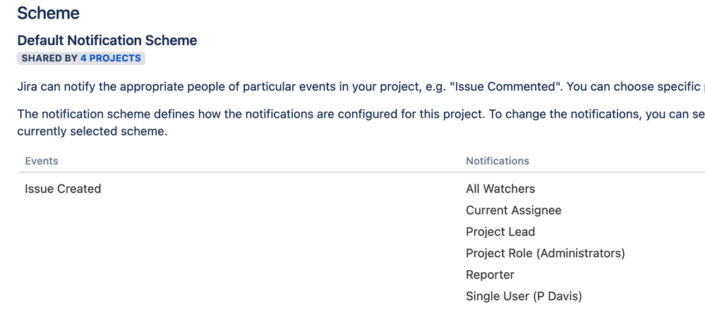Click the Current Assignee notification entry
This screenshot has width=705, height=311.
pos(514,210)
